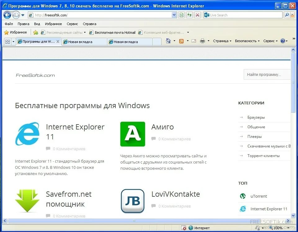Image resolution: width=298 pixels, height=232 pixels.
Task: Switch to the second Новая вкладка tab
Action: pyautogui.click(x=130, y=42)
